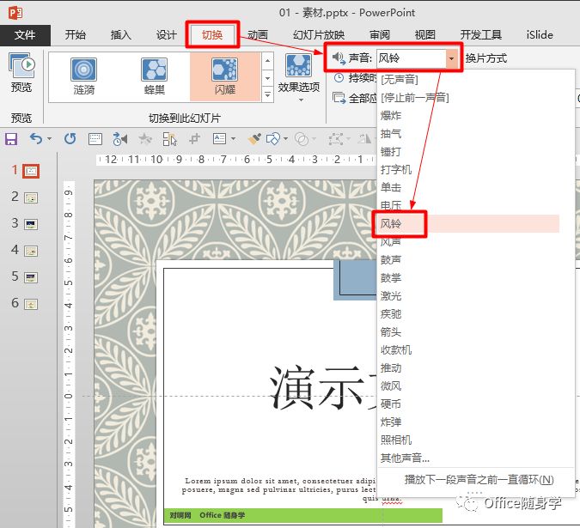Select slide 4 thumbnail
Viewport: 580px width, 528px height.
31,252
